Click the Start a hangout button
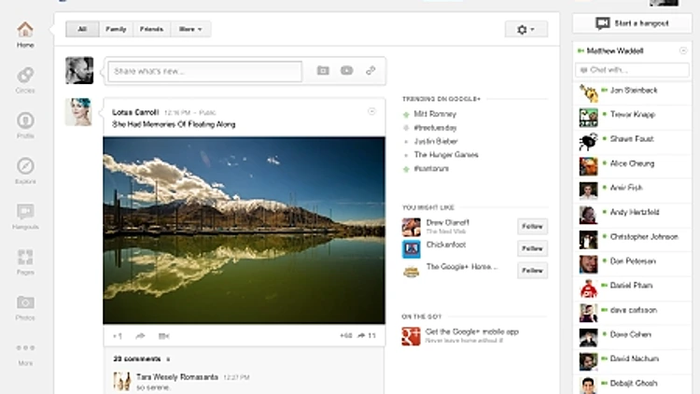The width and height of the screenshot is (700, 394). click(632, 23)
